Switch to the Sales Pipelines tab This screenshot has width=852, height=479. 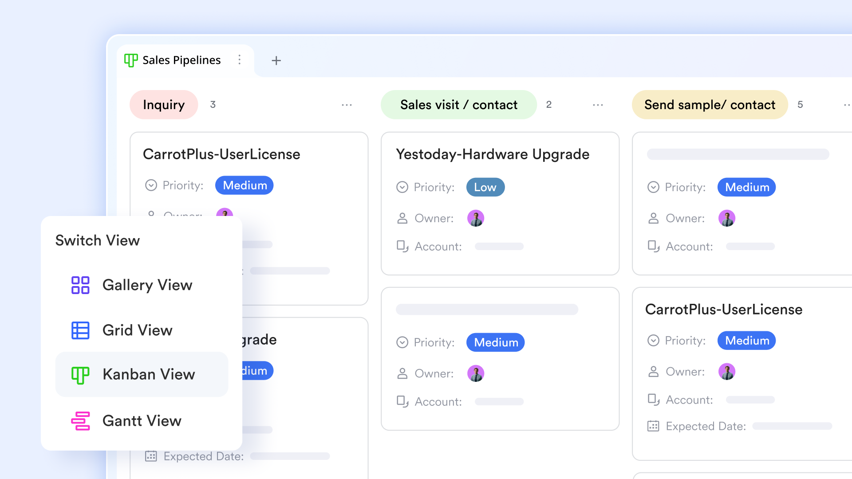point(181,60)
